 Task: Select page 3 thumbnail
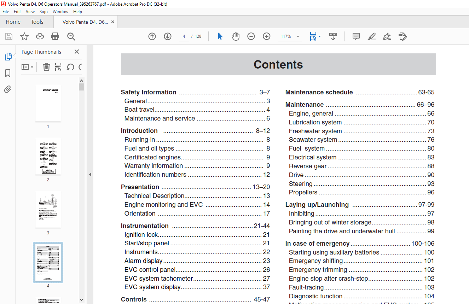click(48, 209)
